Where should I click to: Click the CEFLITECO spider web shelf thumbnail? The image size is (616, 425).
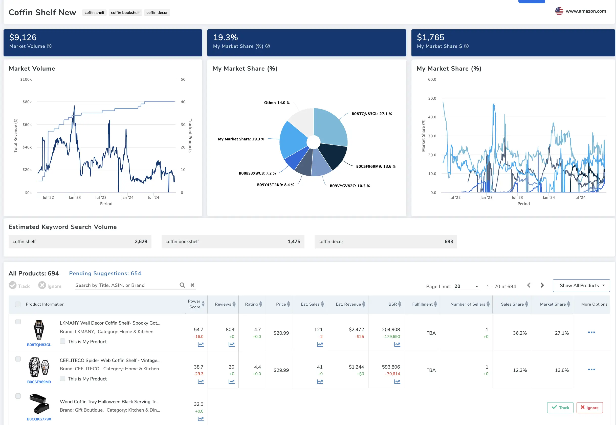[39, 367]
